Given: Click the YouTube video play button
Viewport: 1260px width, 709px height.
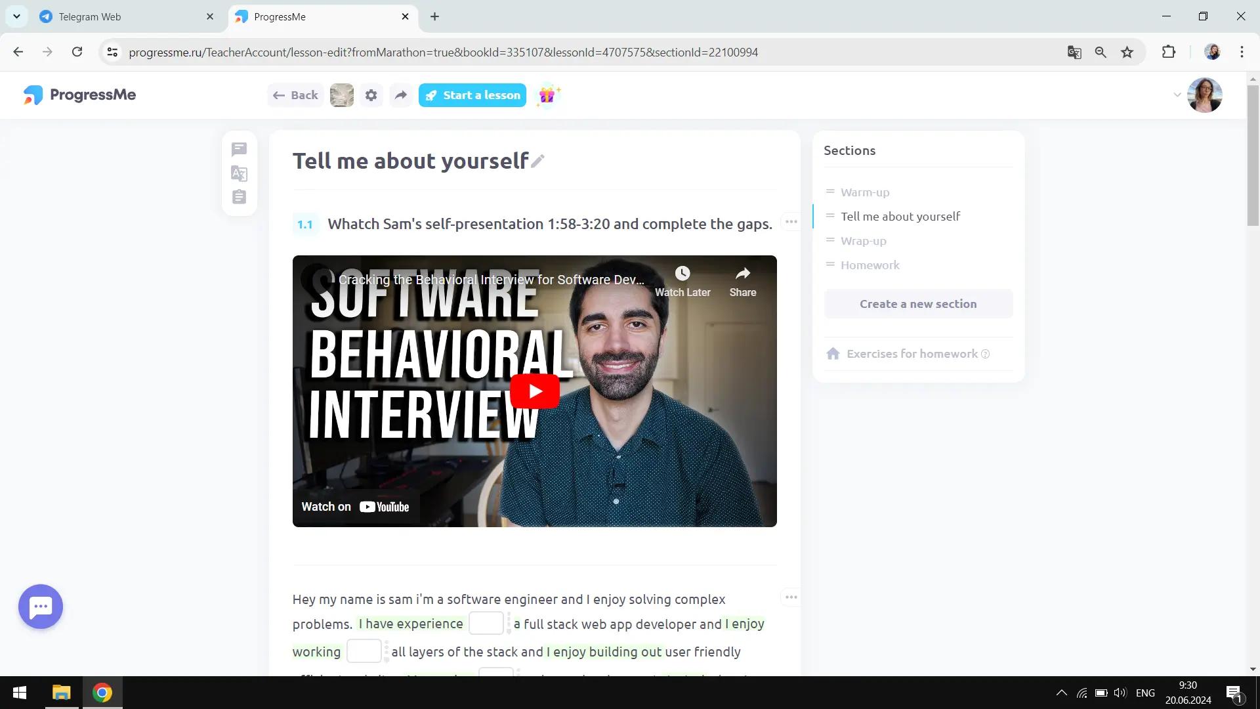Looking at the screenshot, I should [535, 391].
